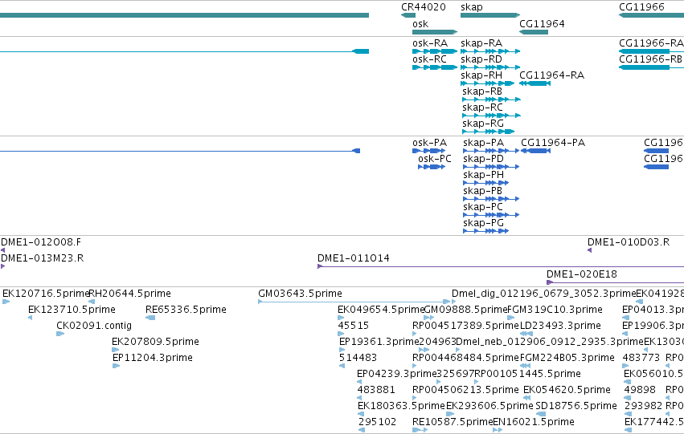The height and width of the screenshot is (434, 684).
Task: Click the osk gene label
Action: tap(420, 24)
